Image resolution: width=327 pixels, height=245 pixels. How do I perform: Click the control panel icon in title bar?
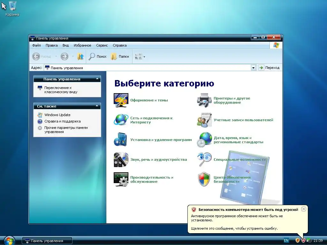coord(32,38)
